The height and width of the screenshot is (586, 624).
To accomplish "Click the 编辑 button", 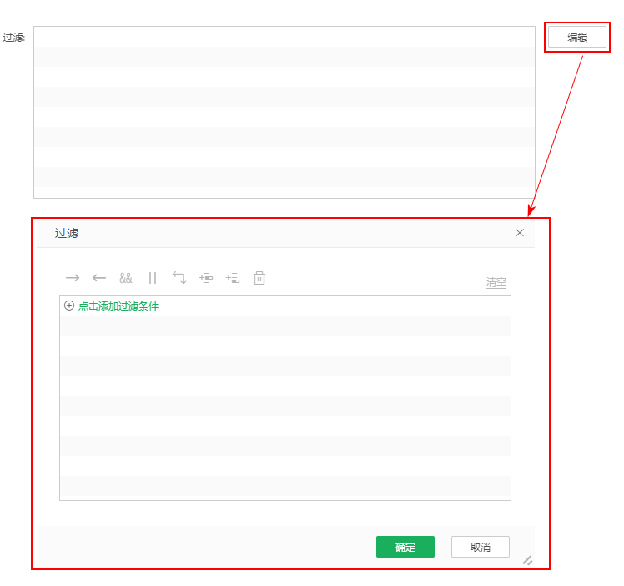I will click(577, 37).
